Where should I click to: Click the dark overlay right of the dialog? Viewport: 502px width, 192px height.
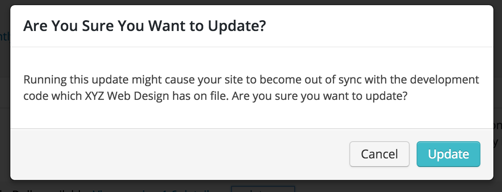[498, 96]
